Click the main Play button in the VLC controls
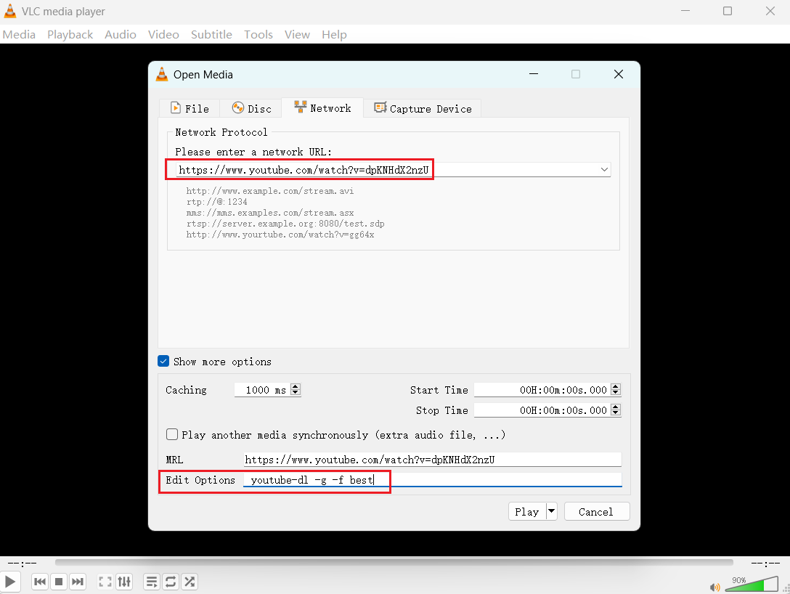Image resolution: width=790 pixels, height=594 pixels. [x=9, y=582]
